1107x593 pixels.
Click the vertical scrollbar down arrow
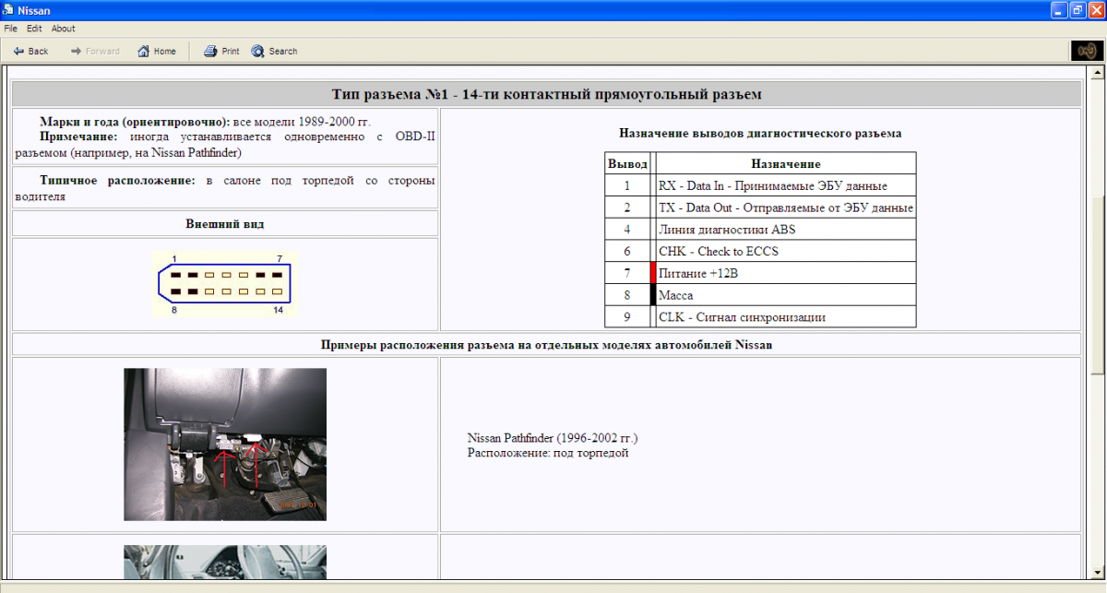coord(1097,572)
